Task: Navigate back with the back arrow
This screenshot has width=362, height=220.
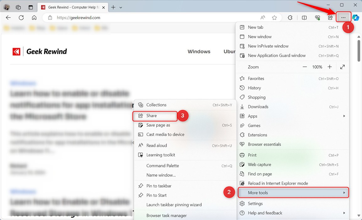Action: 8,18
